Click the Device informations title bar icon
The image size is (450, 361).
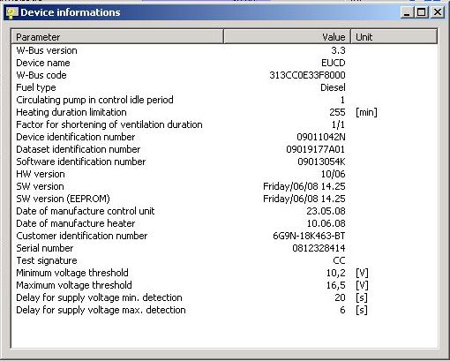[11, 12]
